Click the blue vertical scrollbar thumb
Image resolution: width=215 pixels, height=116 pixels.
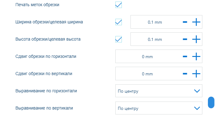211,102
